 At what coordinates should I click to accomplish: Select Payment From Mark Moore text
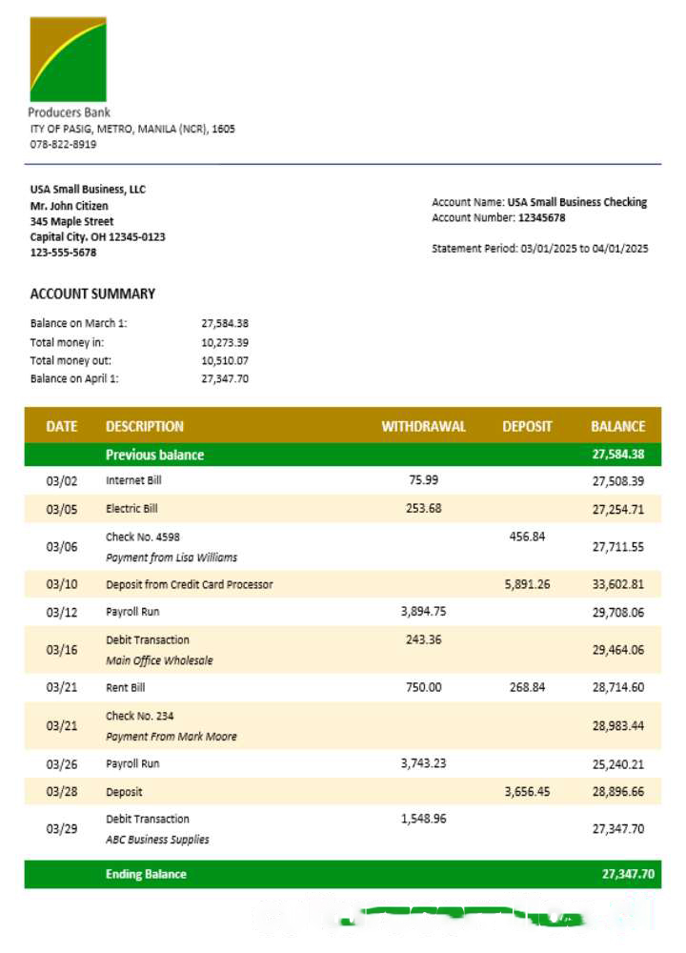click(x=171, y=737)
